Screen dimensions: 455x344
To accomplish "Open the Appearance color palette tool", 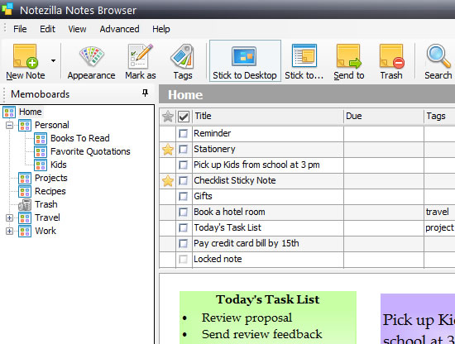I will [91, 61].
